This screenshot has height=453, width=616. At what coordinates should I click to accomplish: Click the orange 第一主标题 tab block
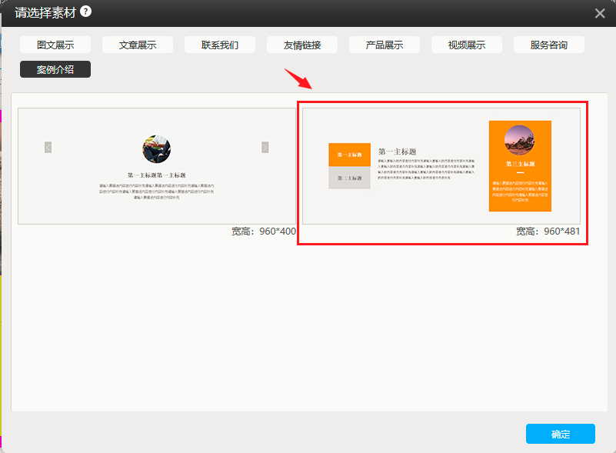[349, 155]
